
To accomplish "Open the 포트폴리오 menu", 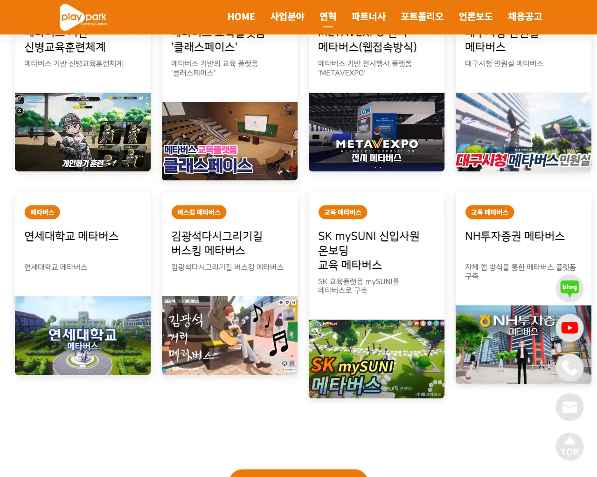I will [x=422, y=17].
